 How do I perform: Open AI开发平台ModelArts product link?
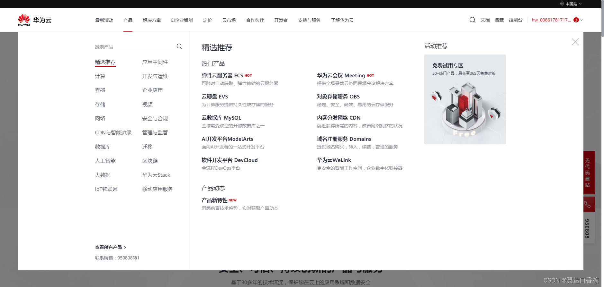coord(227,139)
